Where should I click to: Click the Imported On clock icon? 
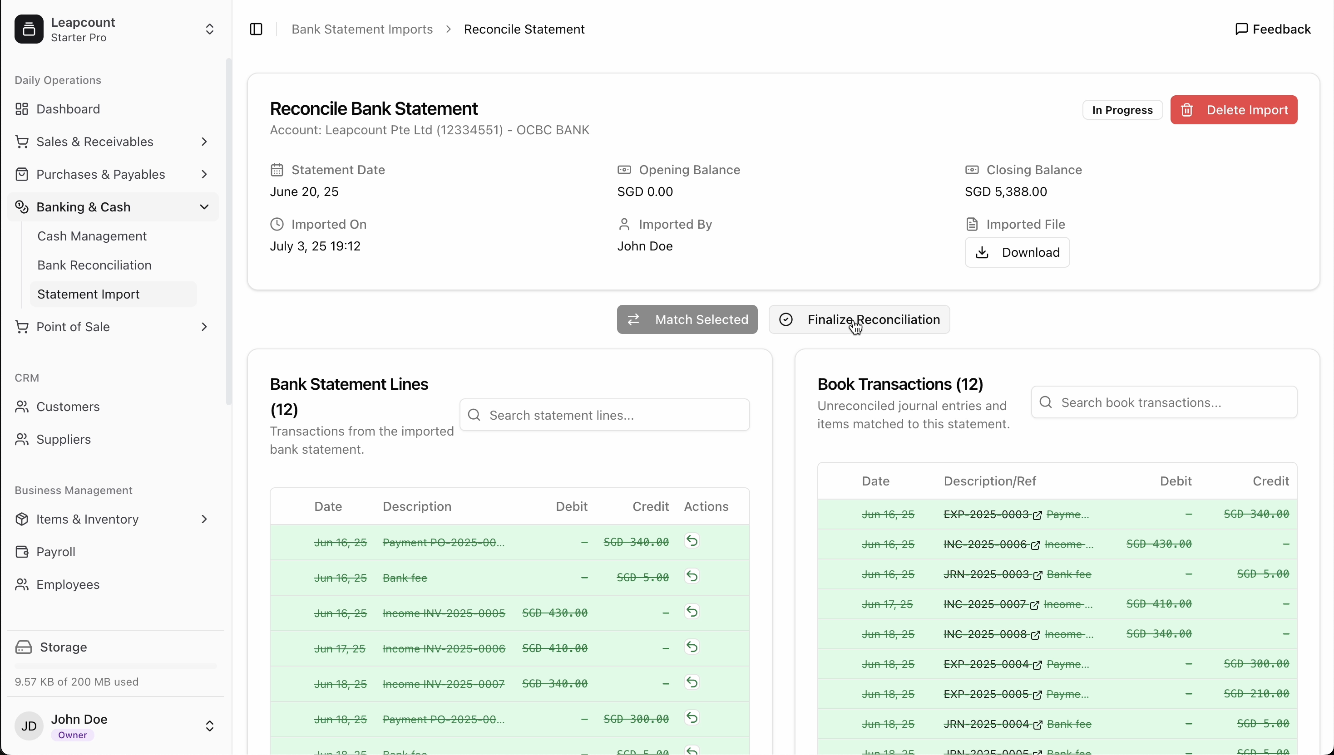click(x=277, y=224)
